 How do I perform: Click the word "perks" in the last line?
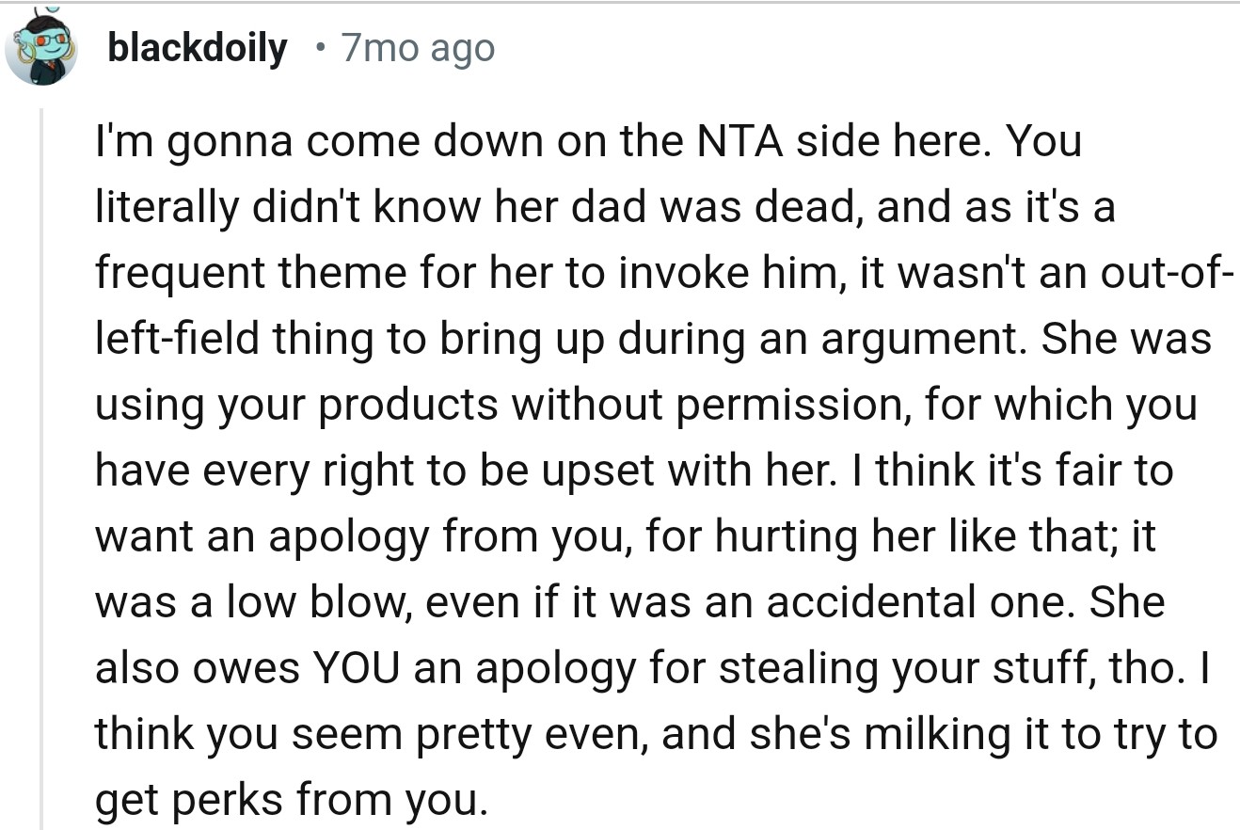pyautogui.click(x=228, y=800)
